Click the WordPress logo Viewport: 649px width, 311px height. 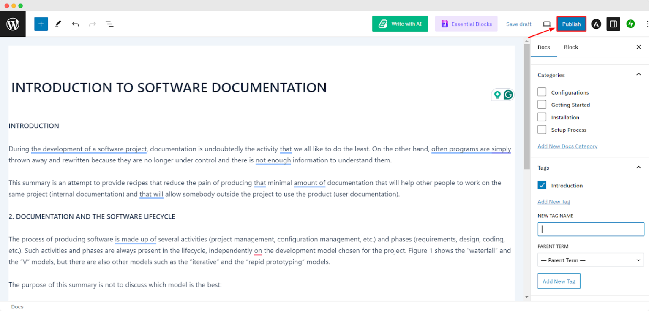point(13,24)
